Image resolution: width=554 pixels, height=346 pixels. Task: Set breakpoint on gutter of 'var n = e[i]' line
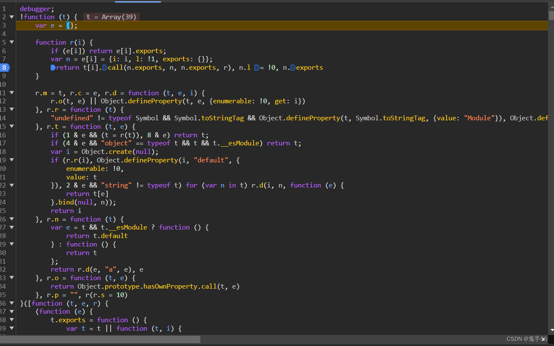3,59
